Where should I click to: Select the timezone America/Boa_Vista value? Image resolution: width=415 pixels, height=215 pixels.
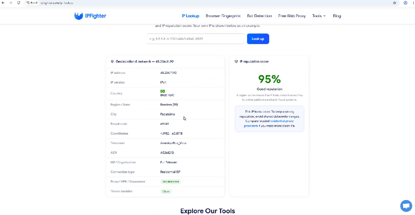coord(173,143)
